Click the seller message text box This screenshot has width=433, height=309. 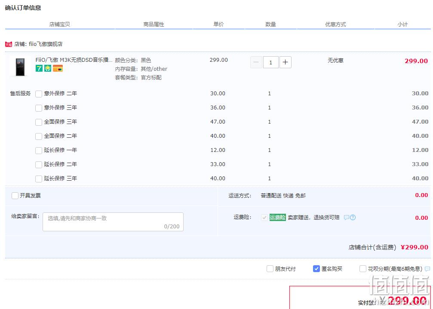click(x=113, y=222)
